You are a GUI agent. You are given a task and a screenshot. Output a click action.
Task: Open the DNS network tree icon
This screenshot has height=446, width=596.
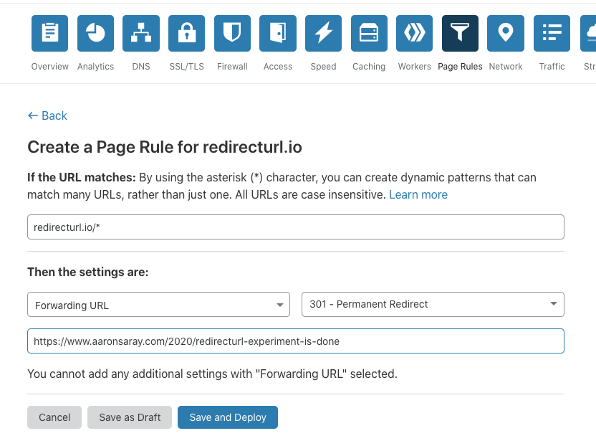[x=141, y=33]
